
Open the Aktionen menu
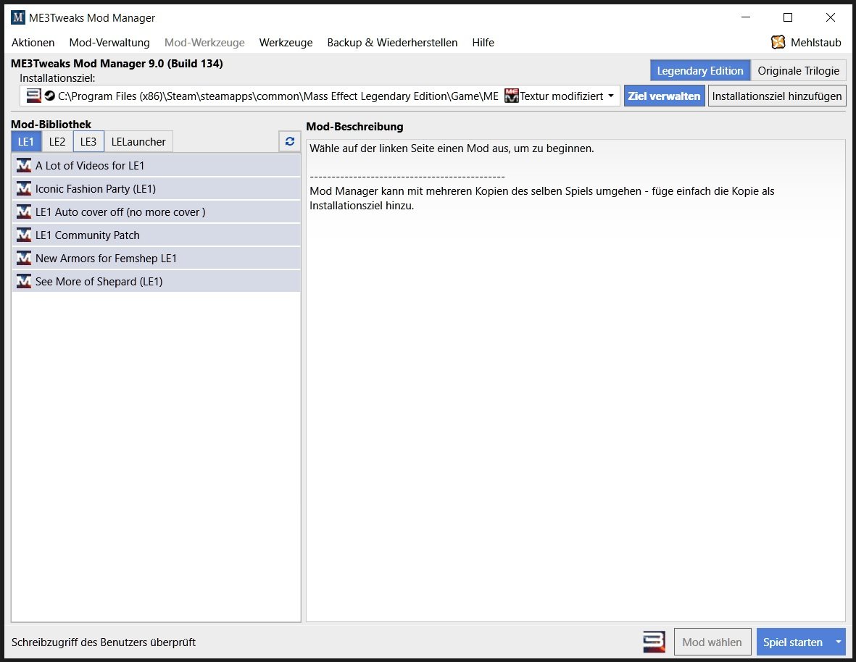click(x=33, y=43)
